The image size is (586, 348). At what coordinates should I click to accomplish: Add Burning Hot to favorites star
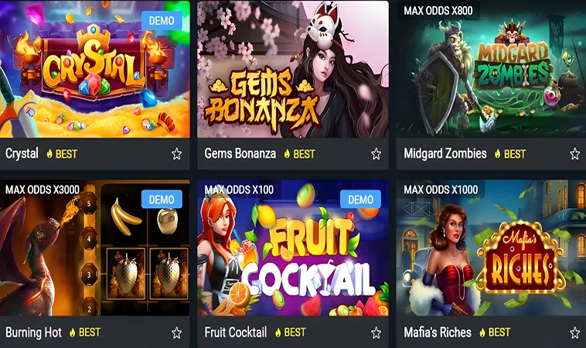click(177, 333)
